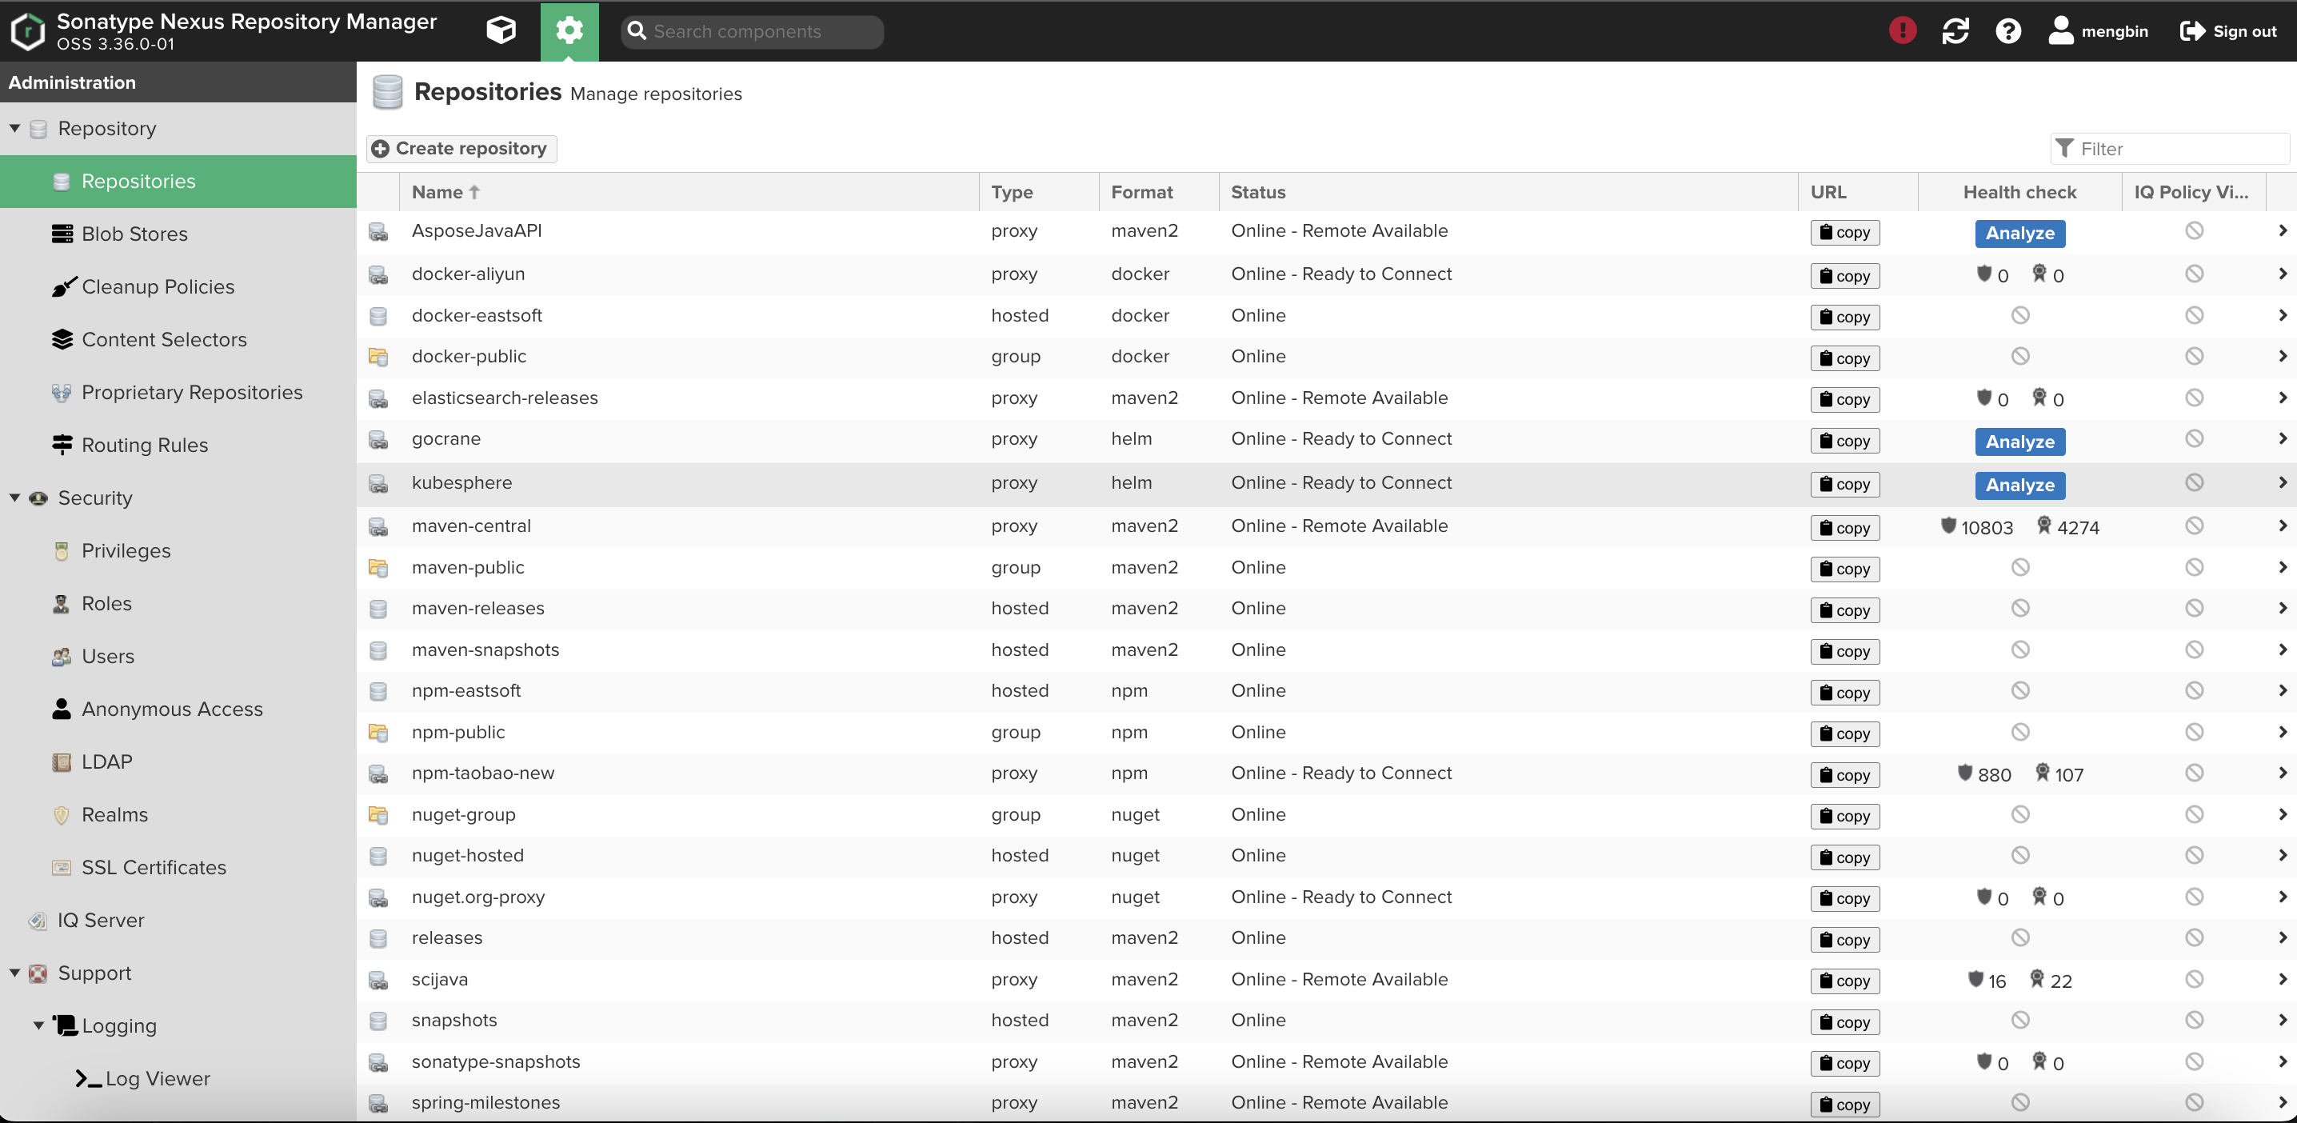Select Repositories item in sidebar
The width and height of the screenshot is (2297, 1123).
pyautogui.click(x=178, y=181)
